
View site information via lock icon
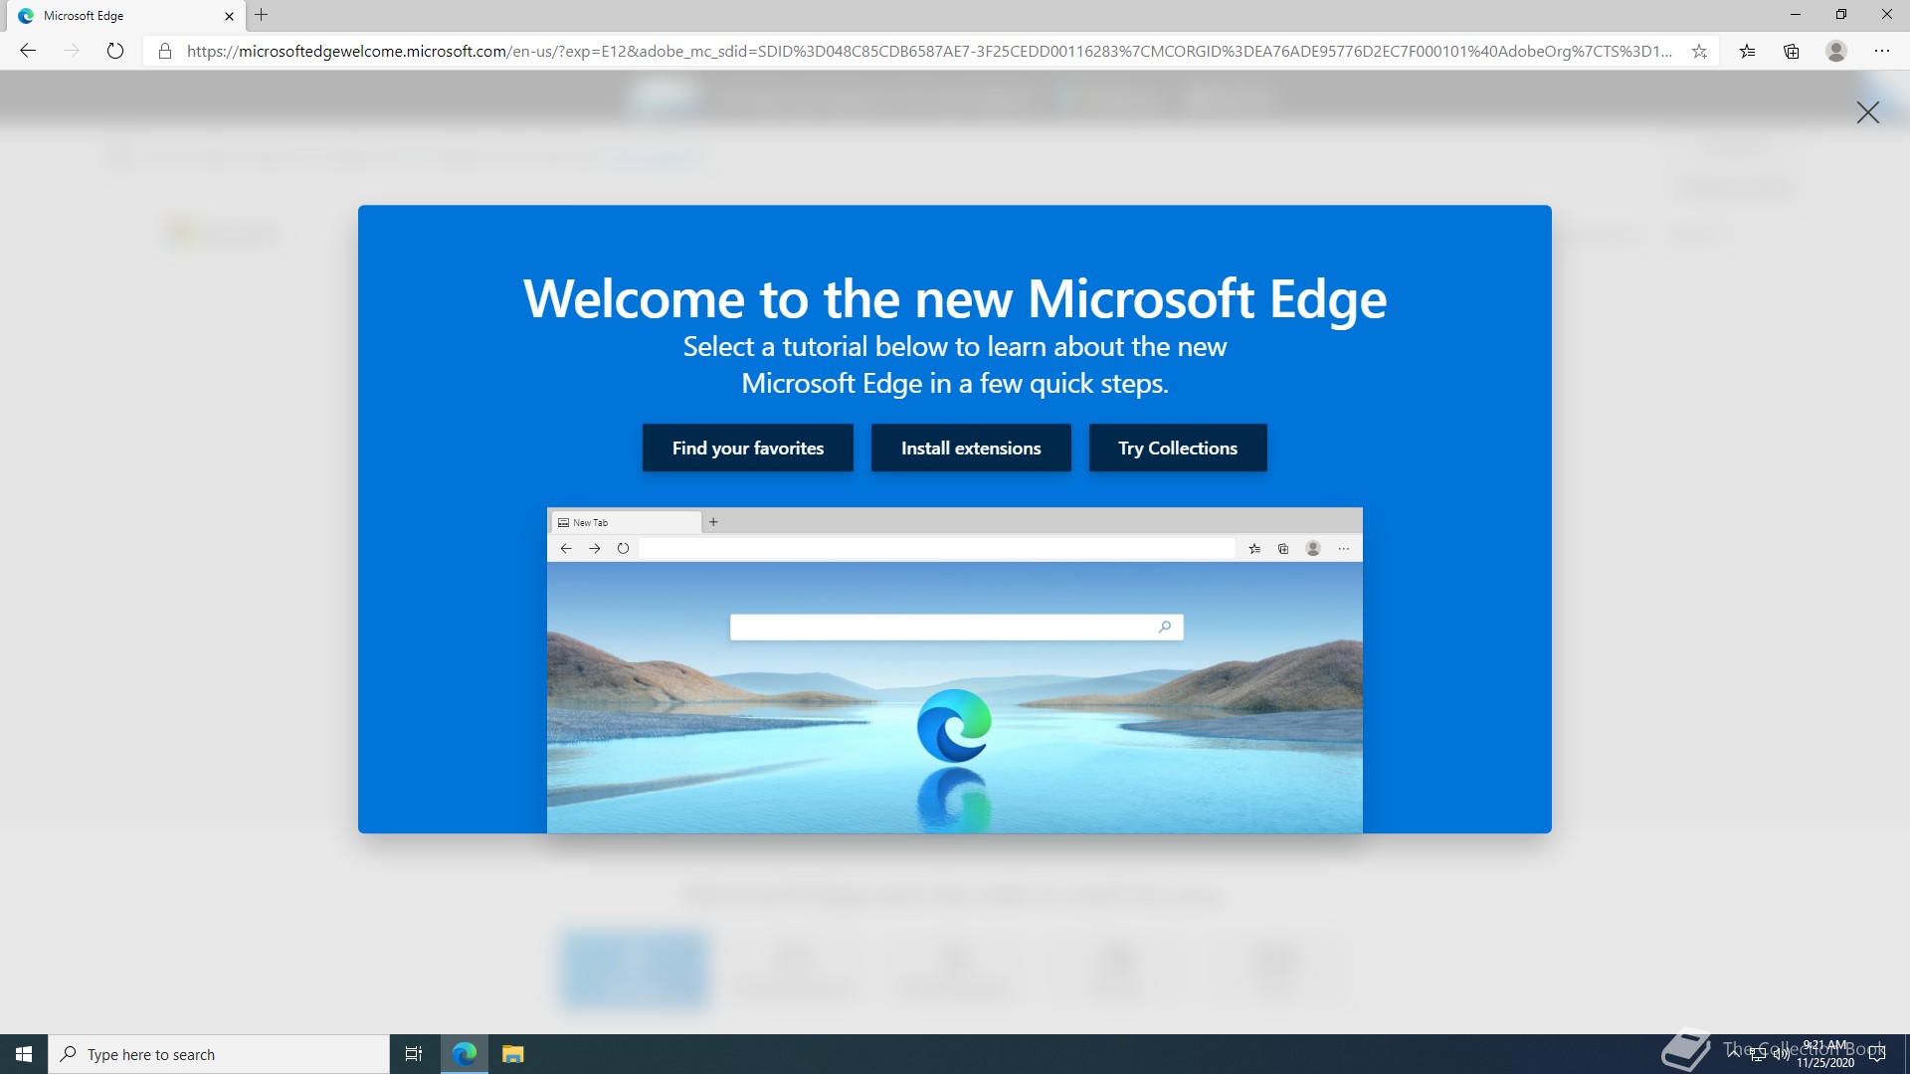165,51
